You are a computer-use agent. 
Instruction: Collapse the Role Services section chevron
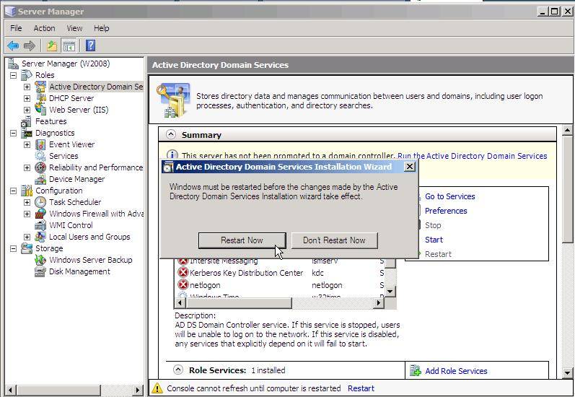(178, 370)
